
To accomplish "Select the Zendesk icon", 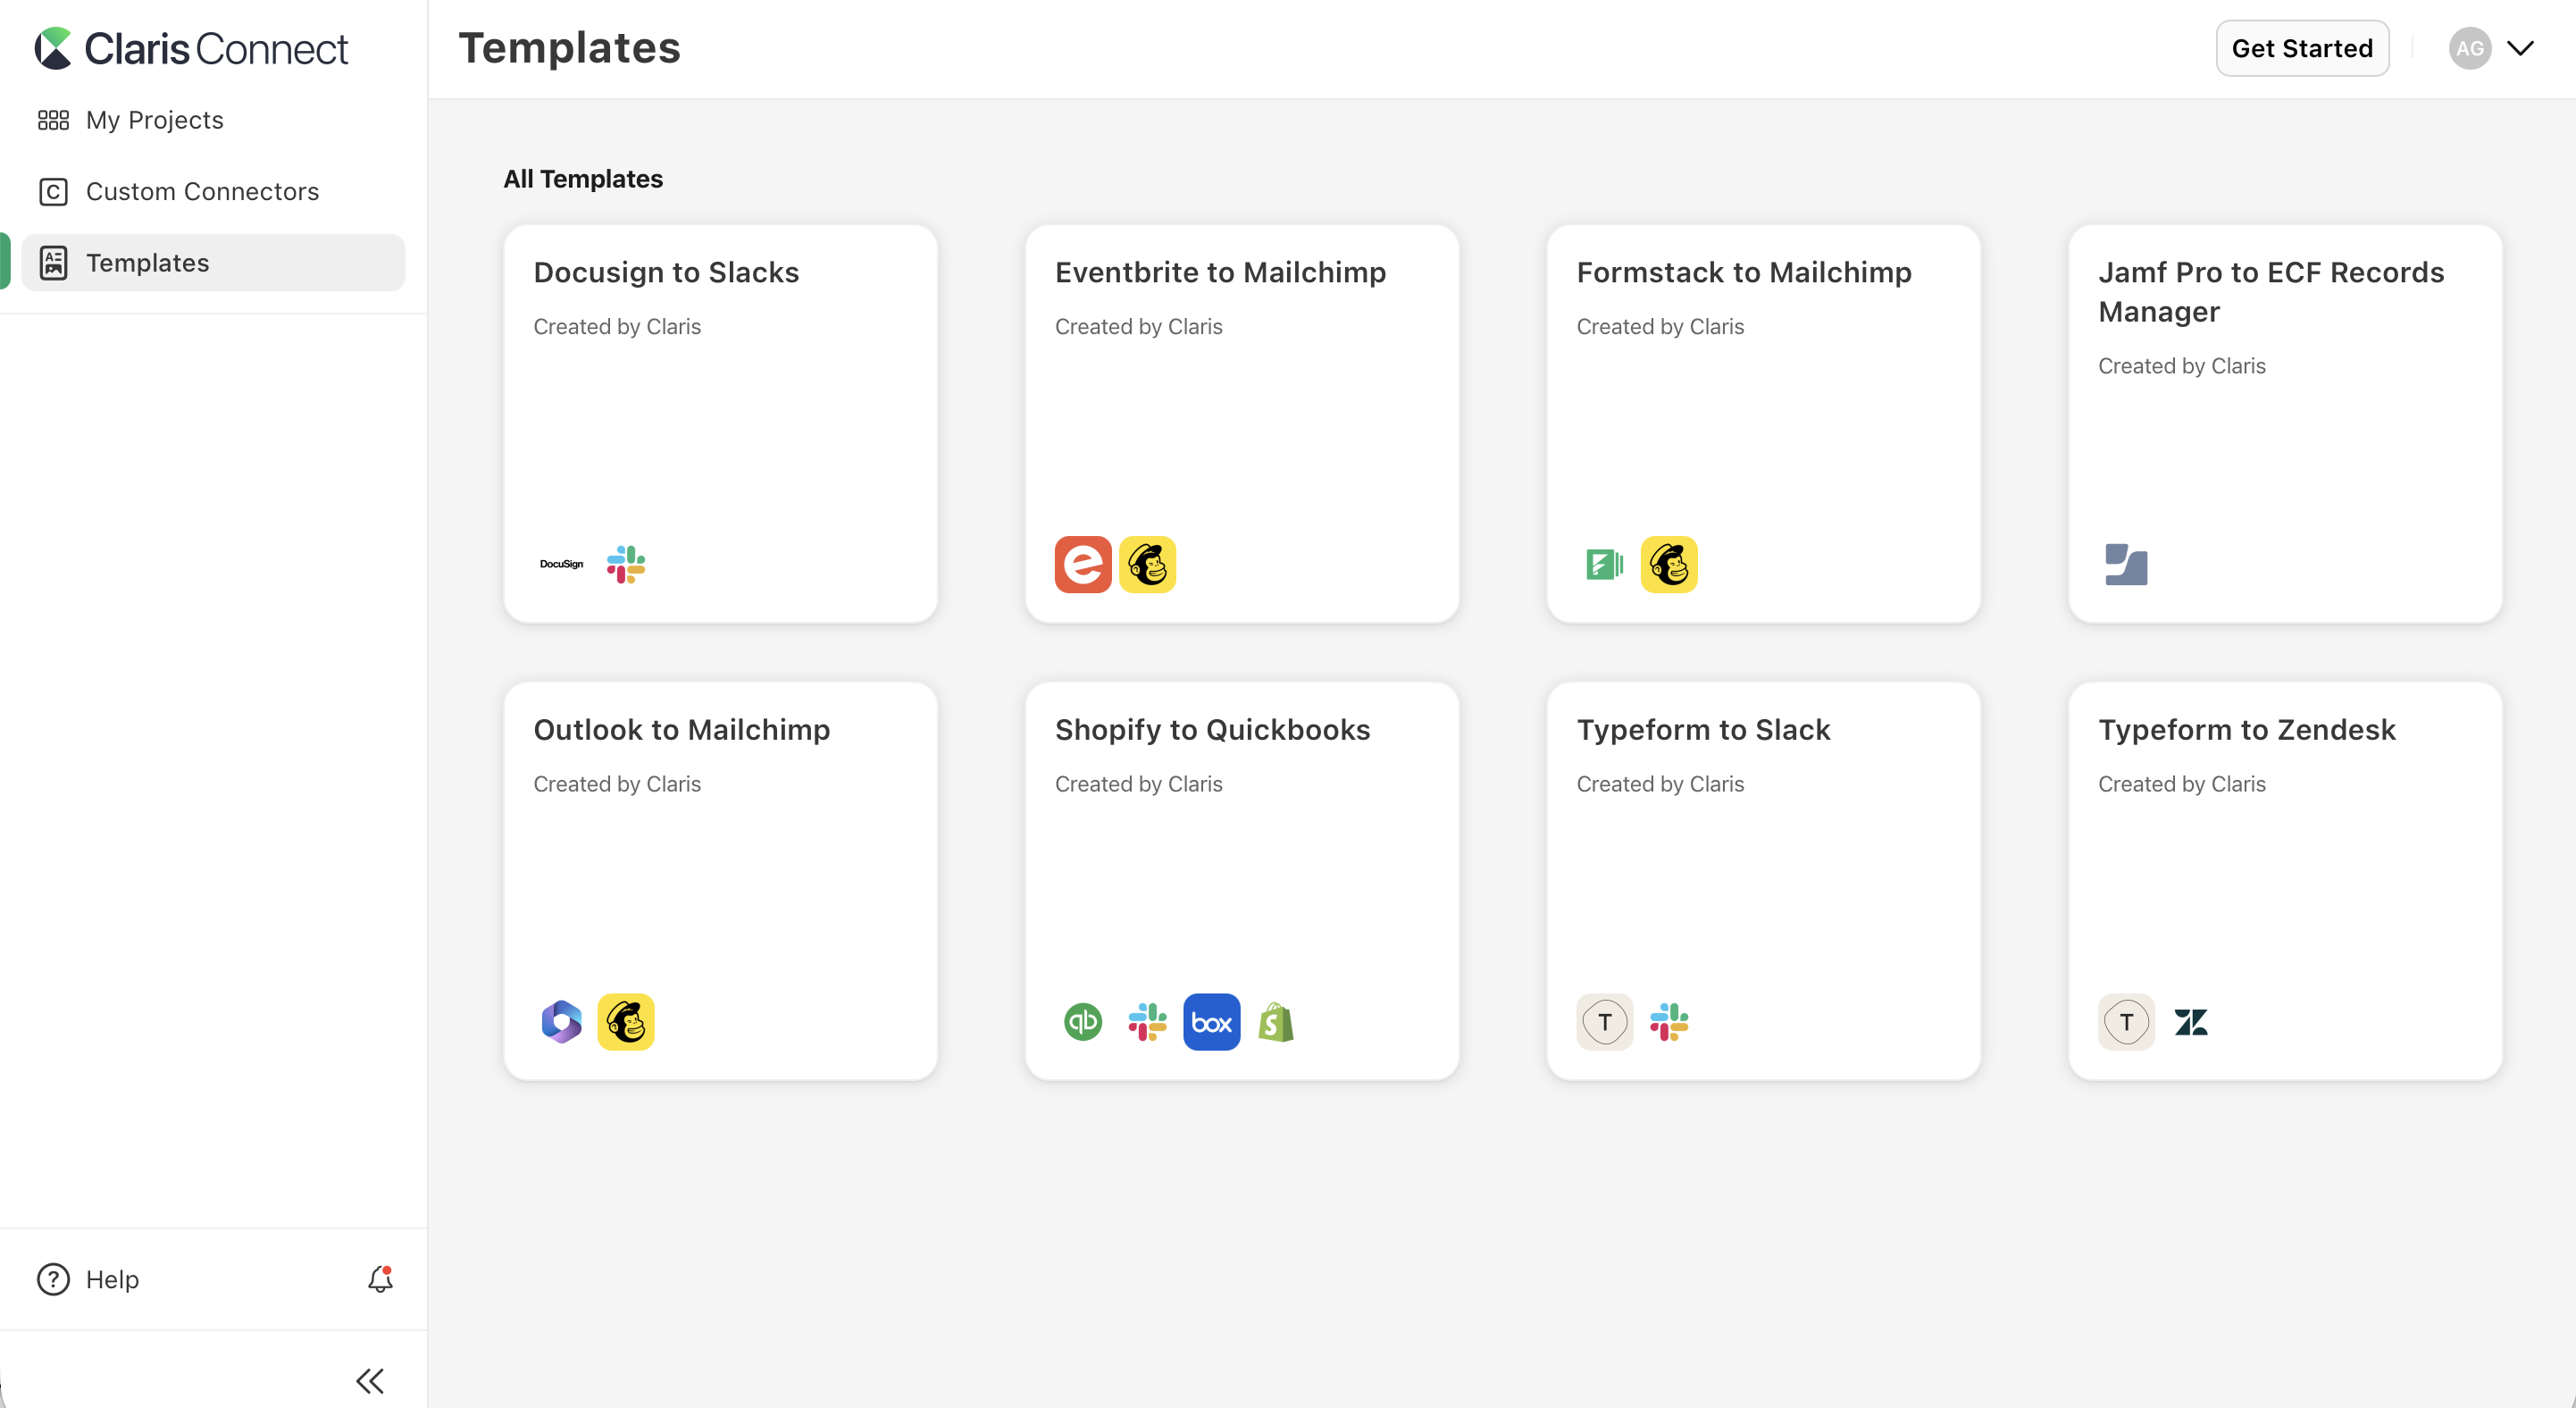I will pyautogui.click(x=2190, y=1021).
